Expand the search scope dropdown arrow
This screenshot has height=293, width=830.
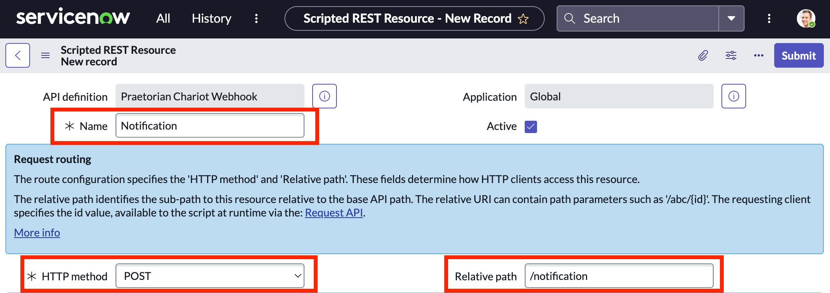click(x=731, y=18)
